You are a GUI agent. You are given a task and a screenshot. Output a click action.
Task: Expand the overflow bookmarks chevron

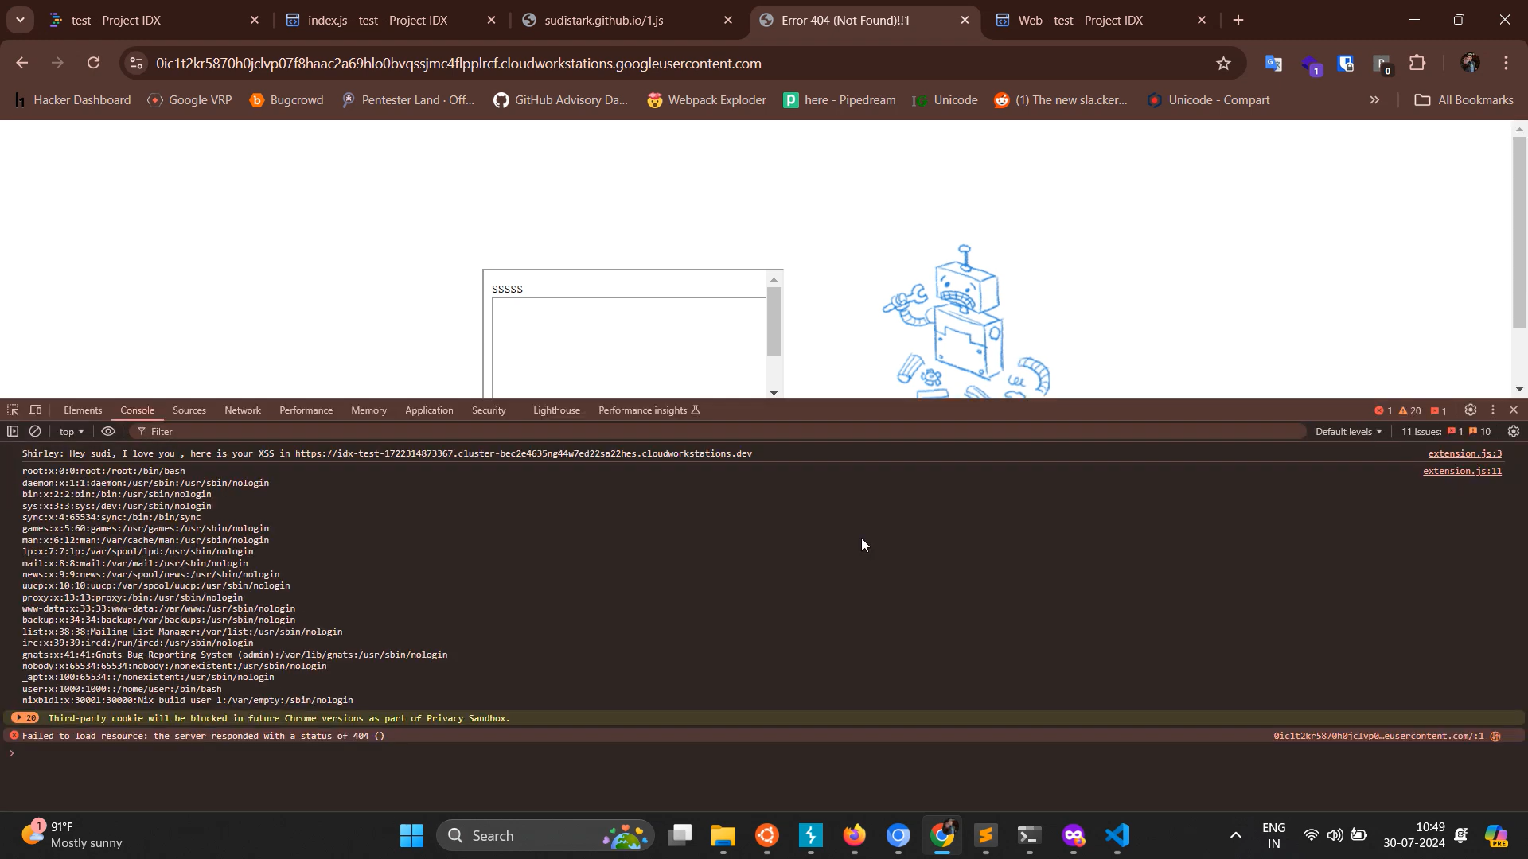pyautogui.click(x=1374, y=99)
